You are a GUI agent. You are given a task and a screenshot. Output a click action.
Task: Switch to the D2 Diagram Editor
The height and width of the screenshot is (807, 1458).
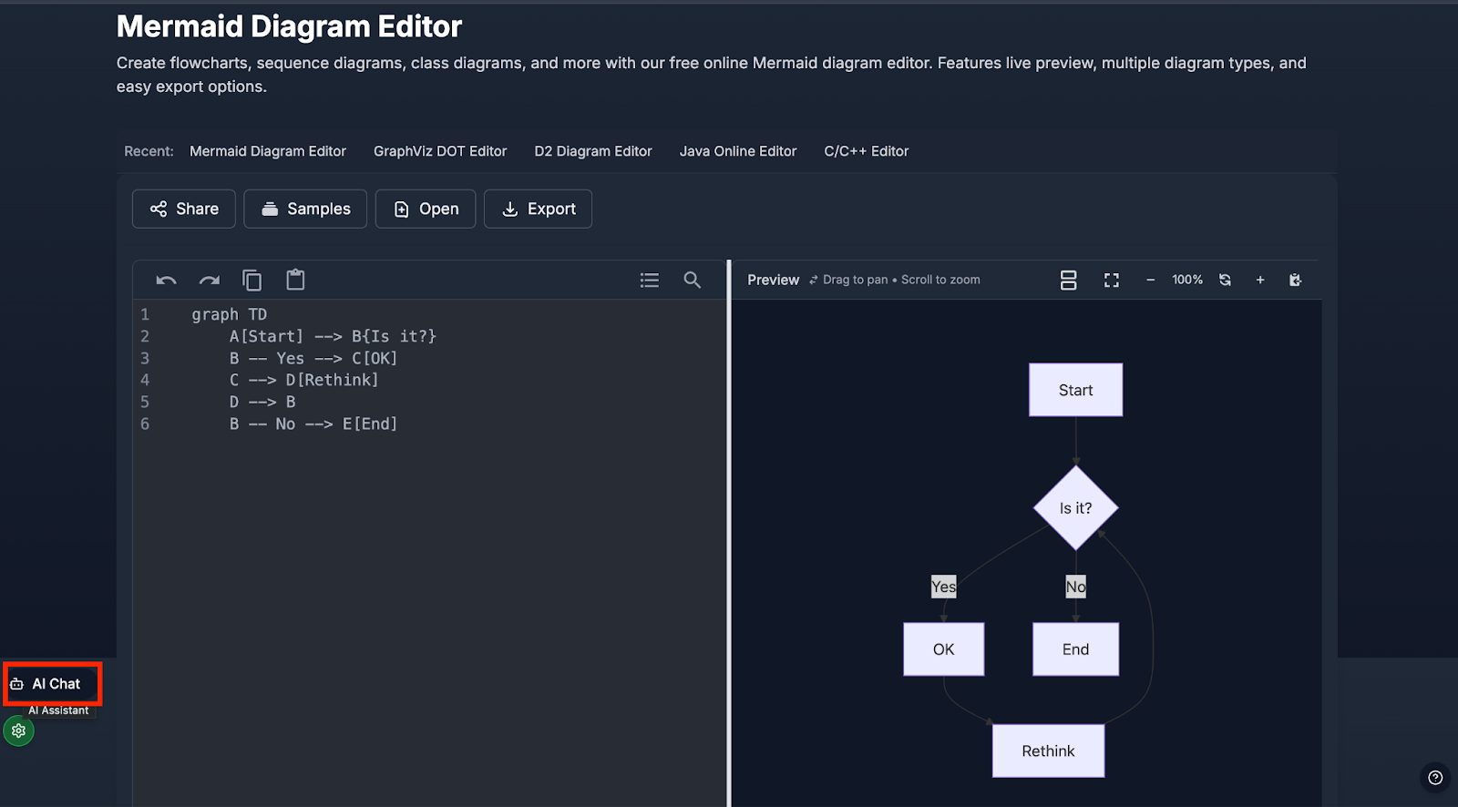pos(593,151)
